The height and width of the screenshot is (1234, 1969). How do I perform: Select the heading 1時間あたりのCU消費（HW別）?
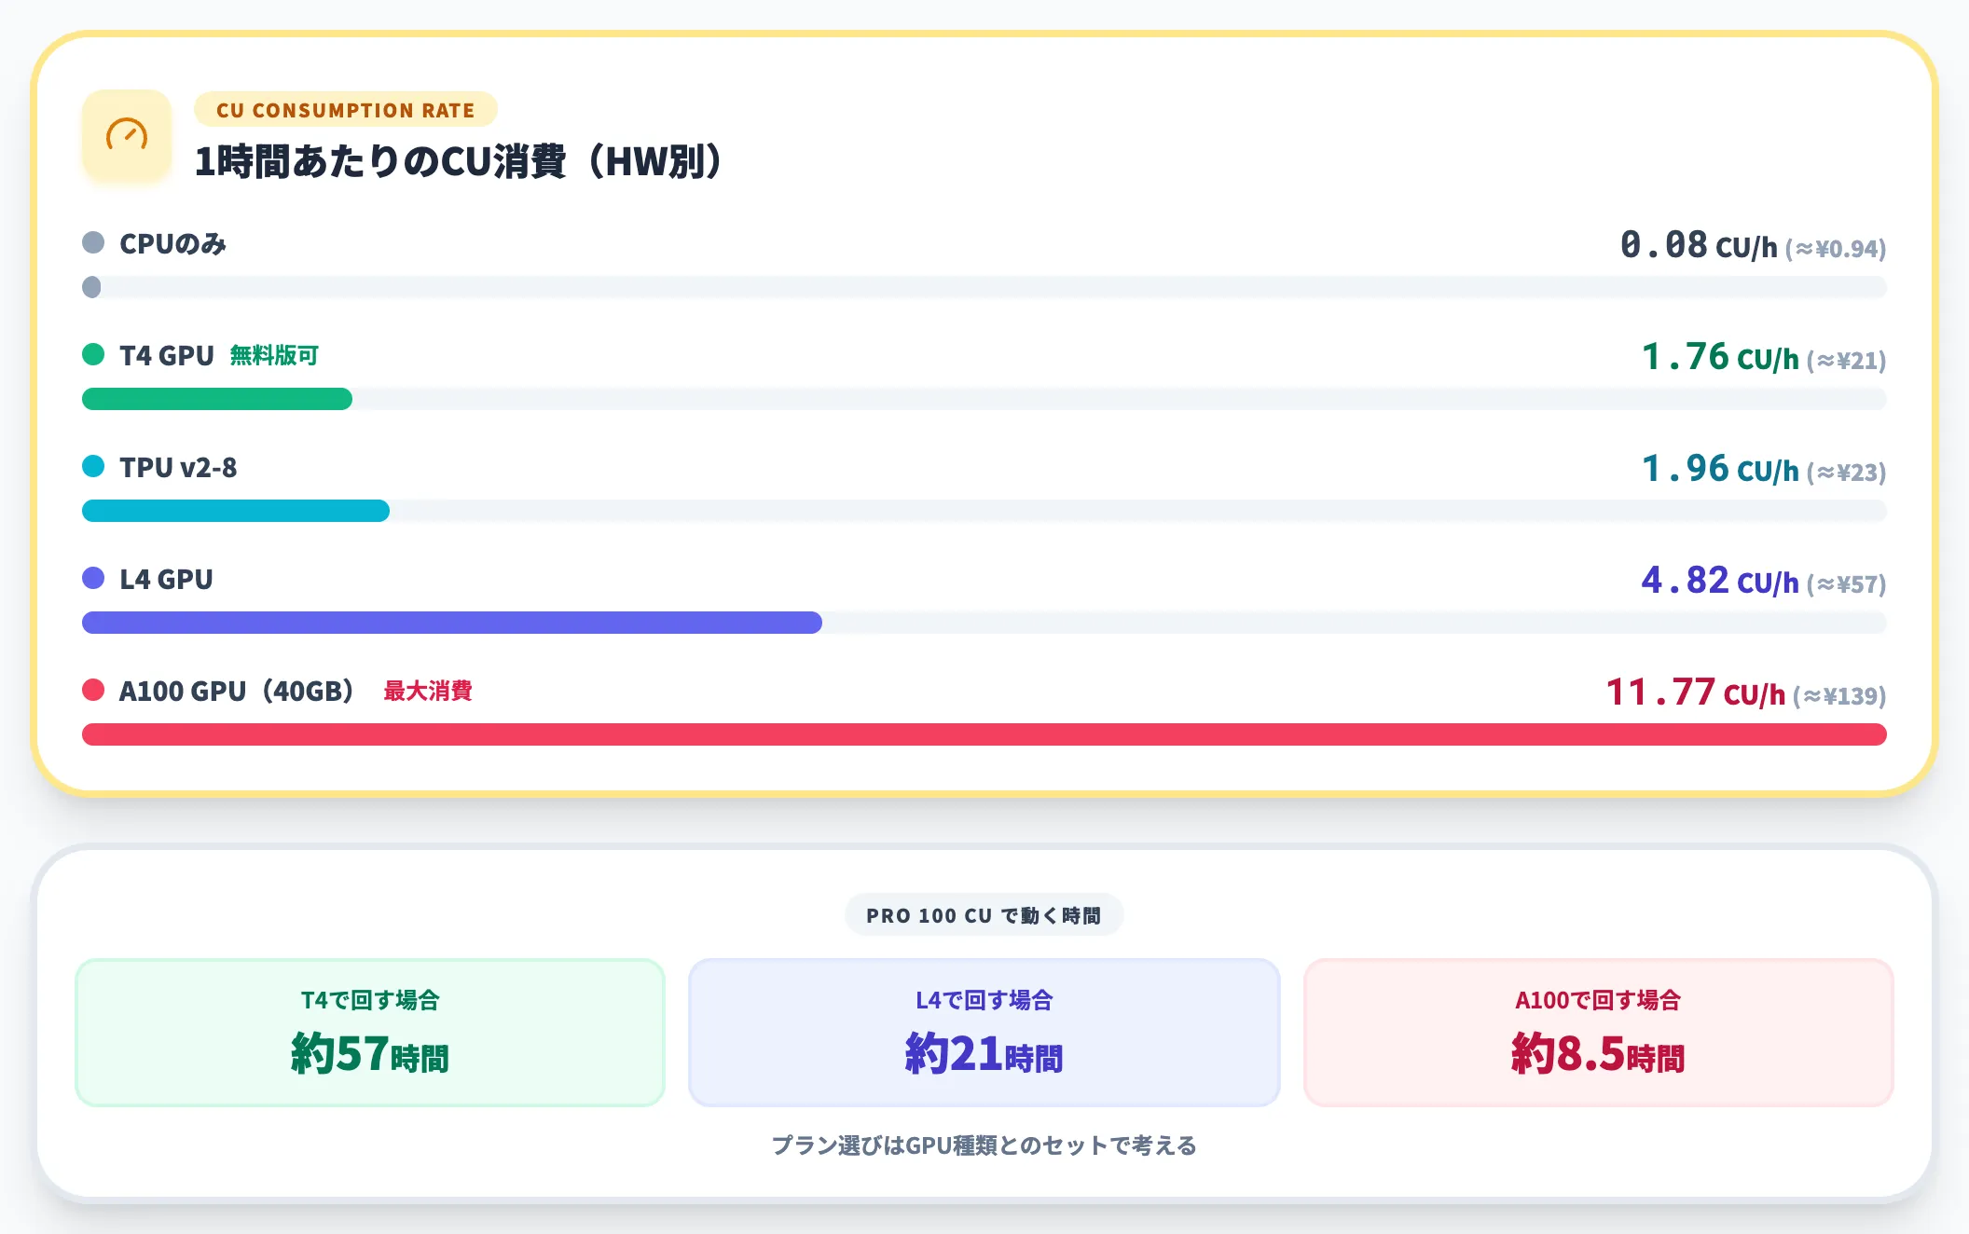point(459,161)
